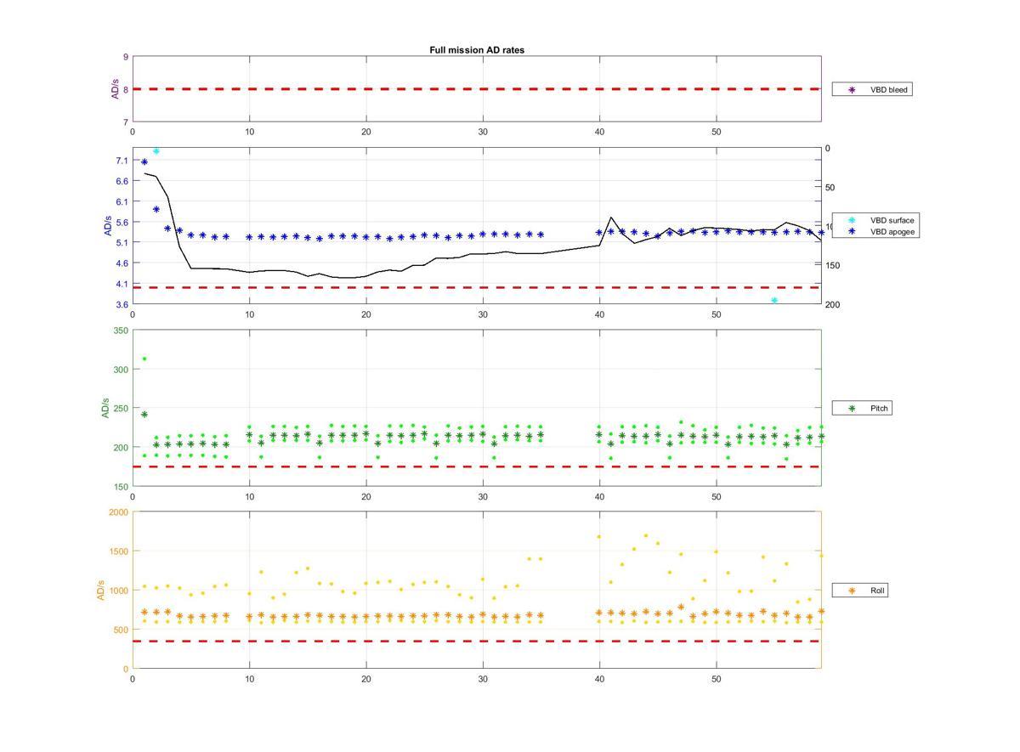Click the red dashed threshold line in the Roll plot

coord(476,641)
